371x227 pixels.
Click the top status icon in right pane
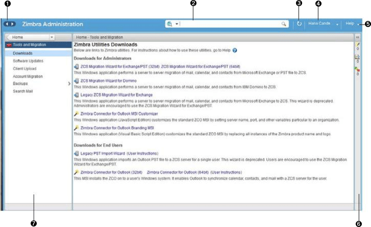coord(357,44)
